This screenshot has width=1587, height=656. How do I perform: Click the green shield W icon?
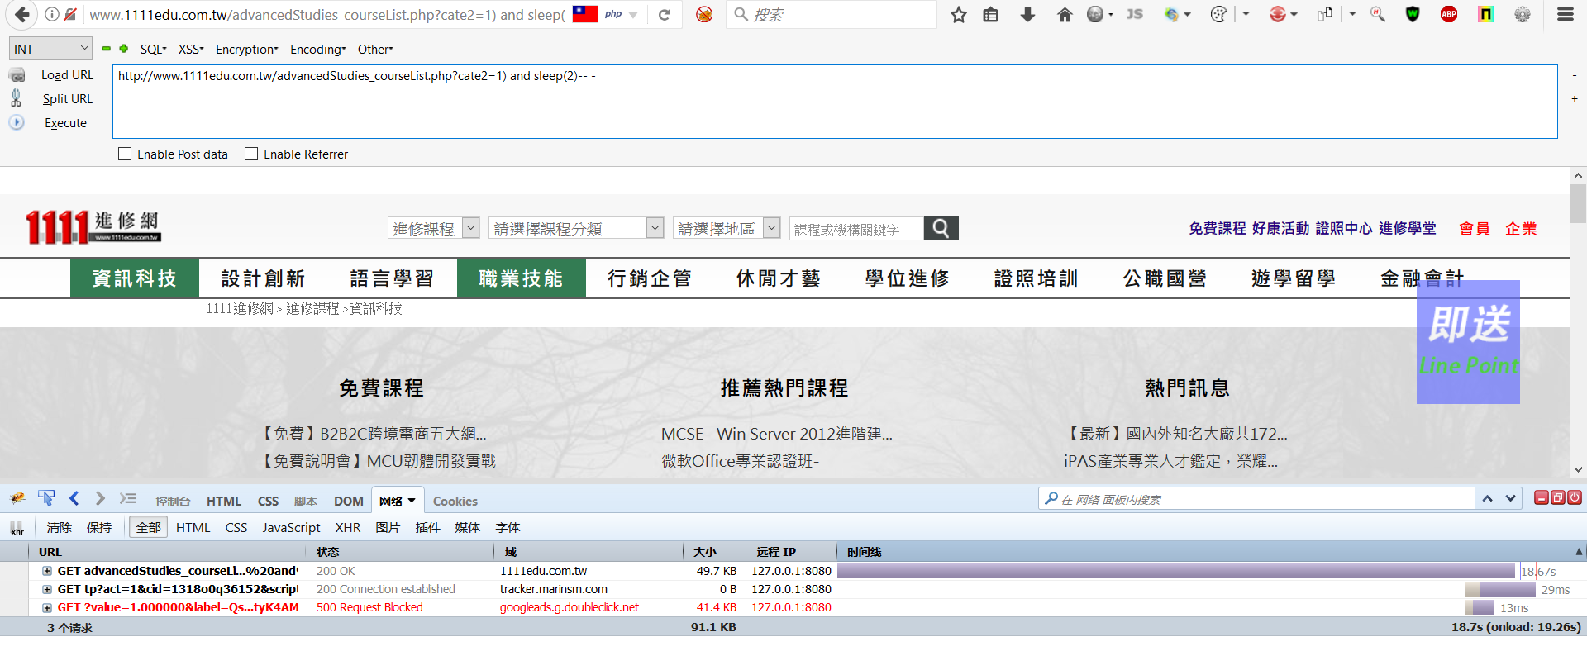(1413, 14)
